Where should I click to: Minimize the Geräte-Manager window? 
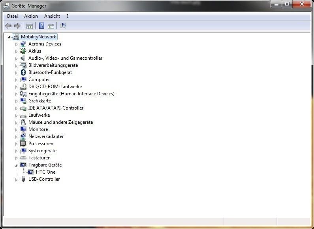pyautogui.click(x=276, y=4)
